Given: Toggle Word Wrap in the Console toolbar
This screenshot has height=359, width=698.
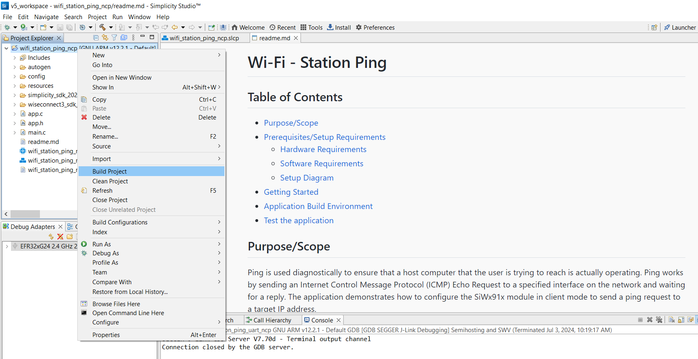Looking at the screenshot, I should point(690,320).
